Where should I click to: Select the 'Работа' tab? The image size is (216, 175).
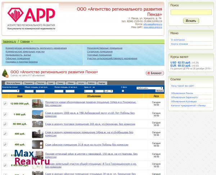[91, 83]
